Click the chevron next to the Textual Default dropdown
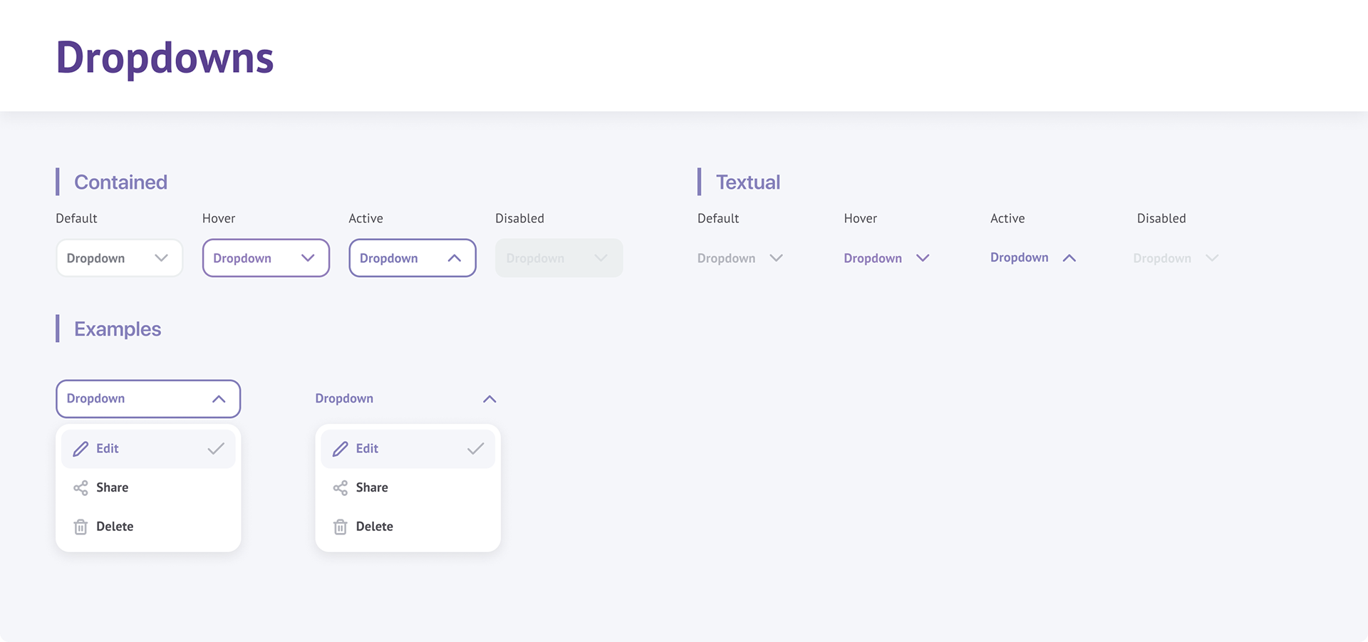The image size is (1368, 642). pyautogui.click(x=777, y=258)
